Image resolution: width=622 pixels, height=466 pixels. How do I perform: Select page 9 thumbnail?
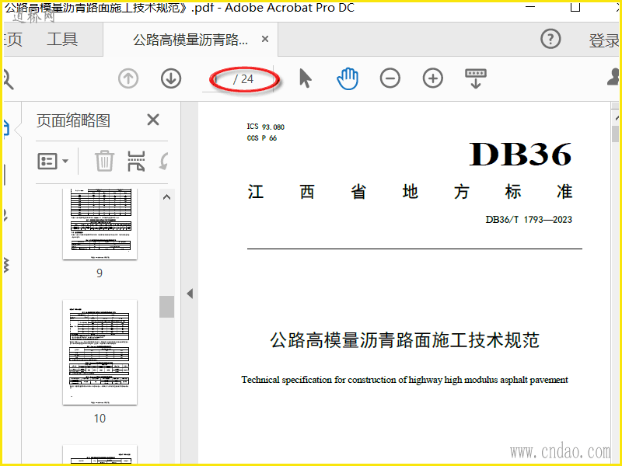(100, 224)
